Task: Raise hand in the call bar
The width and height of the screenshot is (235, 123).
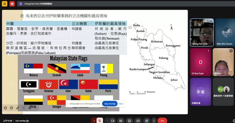Action: pyautogui.click(x=147, y=121)
